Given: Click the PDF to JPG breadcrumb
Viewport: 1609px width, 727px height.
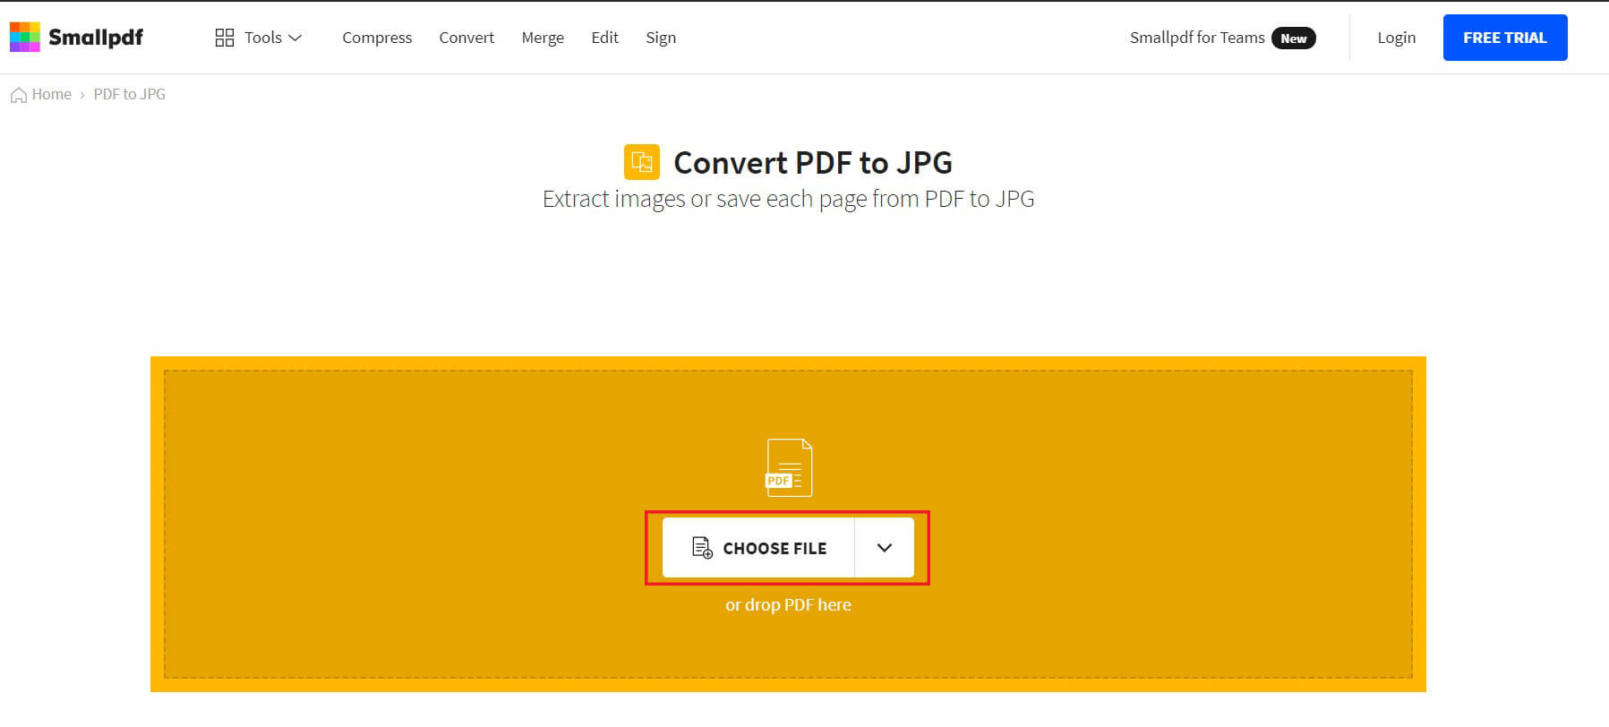Looking at the screenshot, I should (x=130, y=94).
